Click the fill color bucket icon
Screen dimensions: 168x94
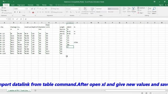pyautogui.click(x=29, y=12)
